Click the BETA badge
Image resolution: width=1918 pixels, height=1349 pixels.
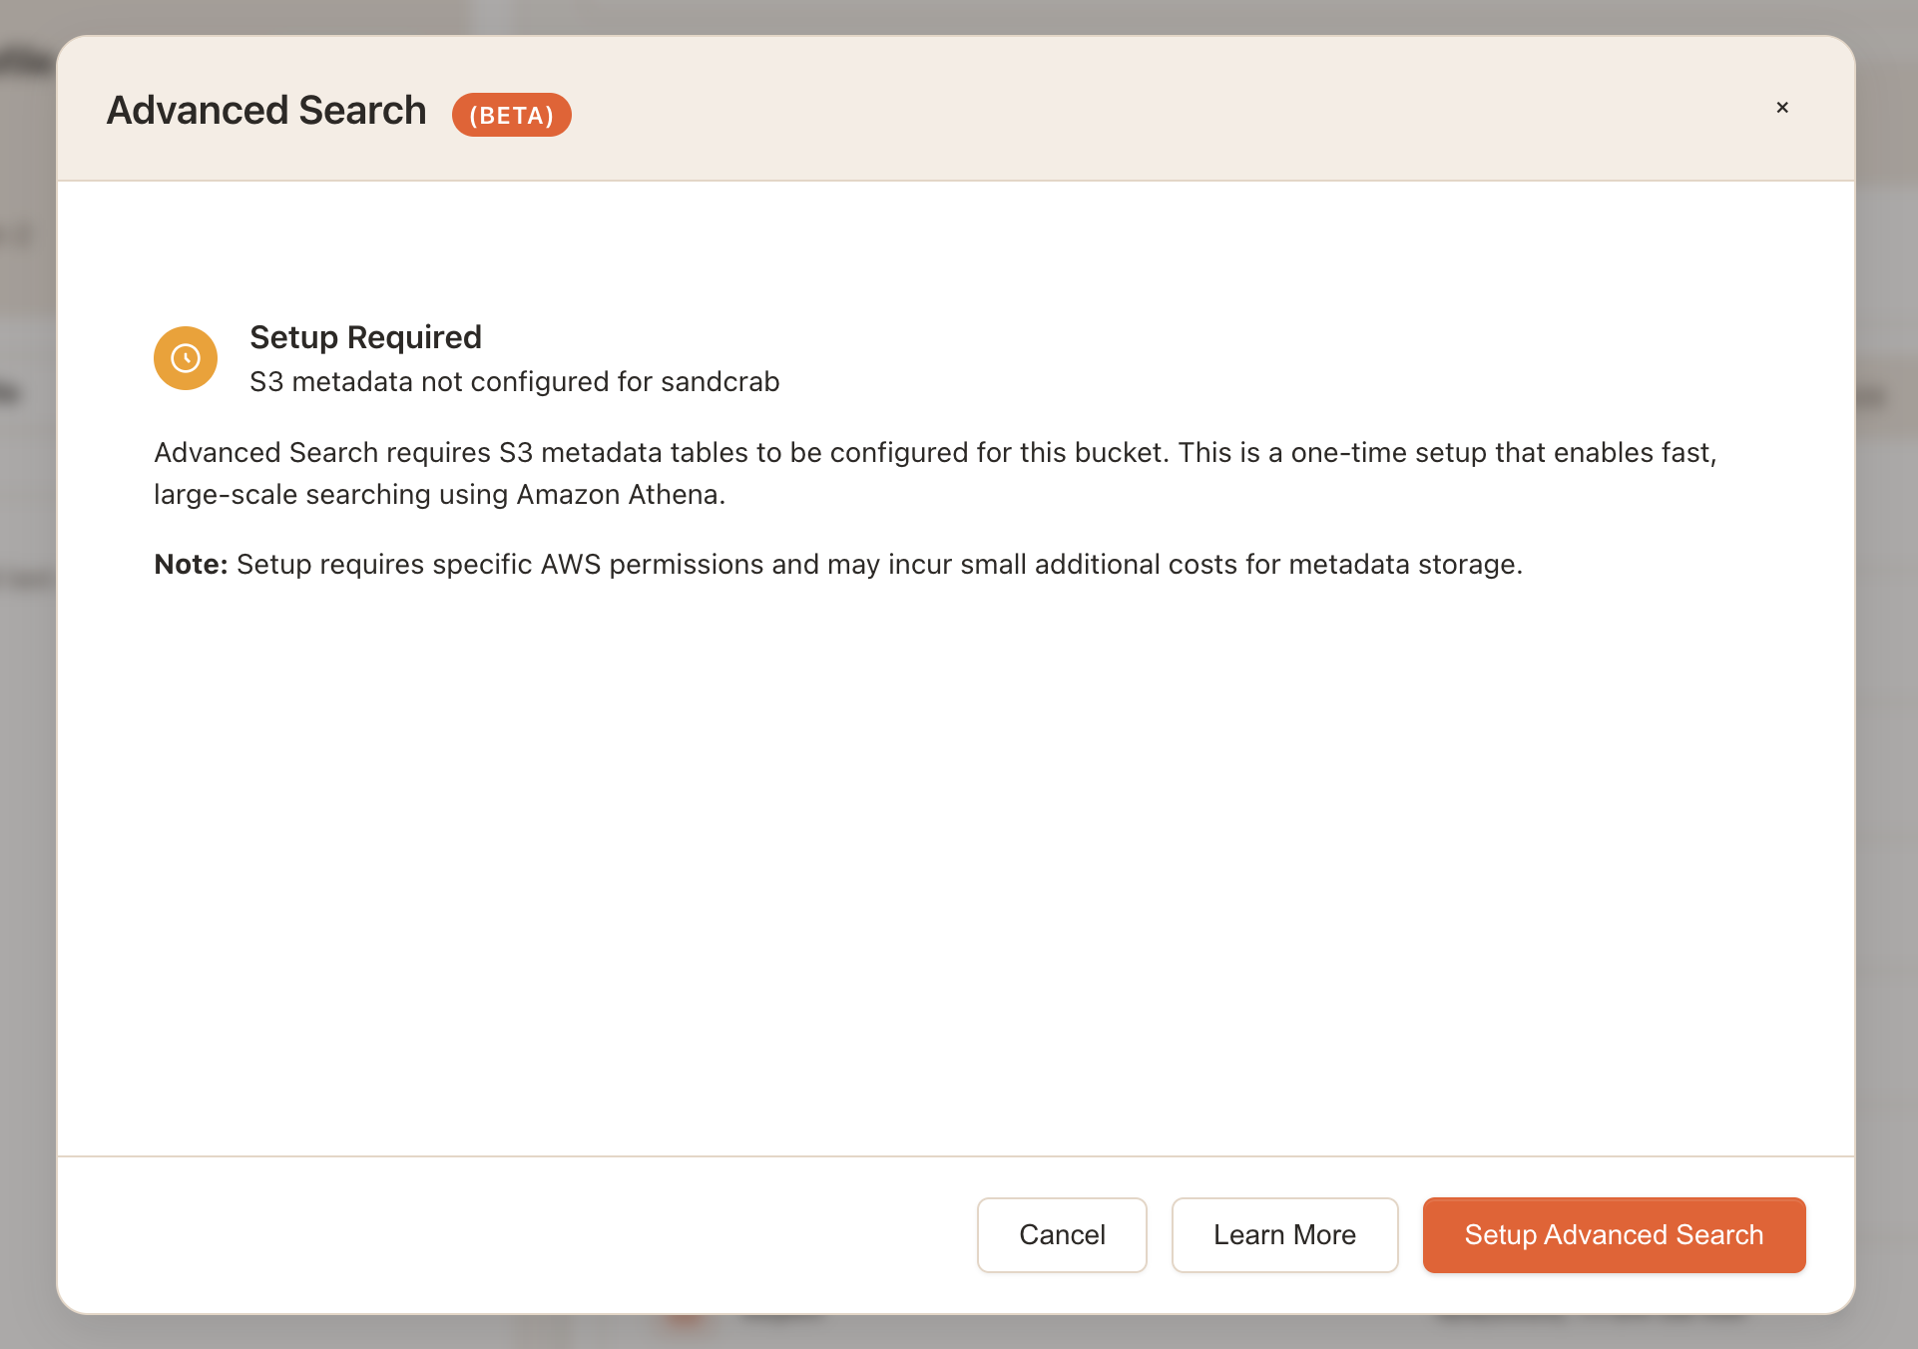point(511,115)
